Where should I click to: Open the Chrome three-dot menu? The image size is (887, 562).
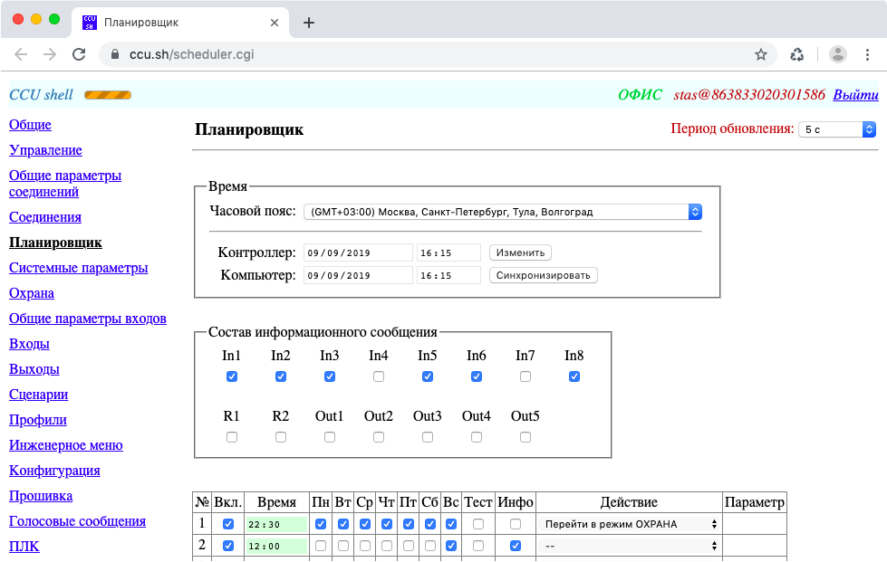click(867, 54)
